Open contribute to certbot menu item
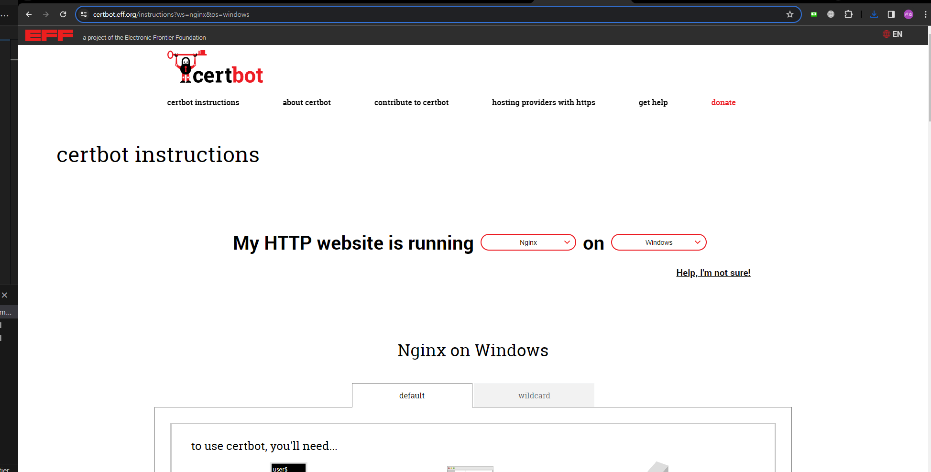931x472 pixels. coord(411,102)
